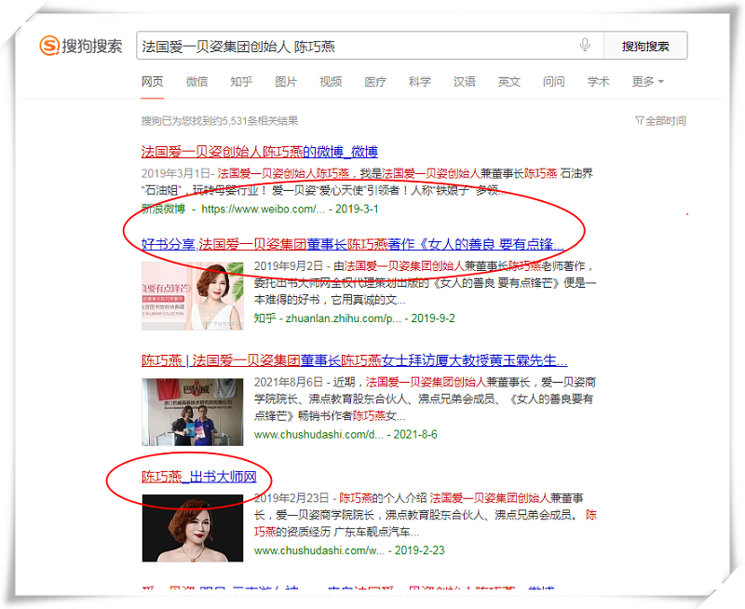Click the 搜狗搜索 search button

point(645,46)
